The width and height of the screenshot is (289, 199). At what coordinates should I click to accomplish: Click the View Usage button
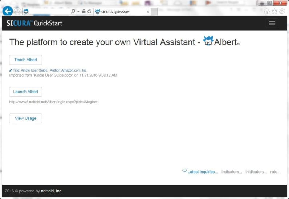pos(25,118)
